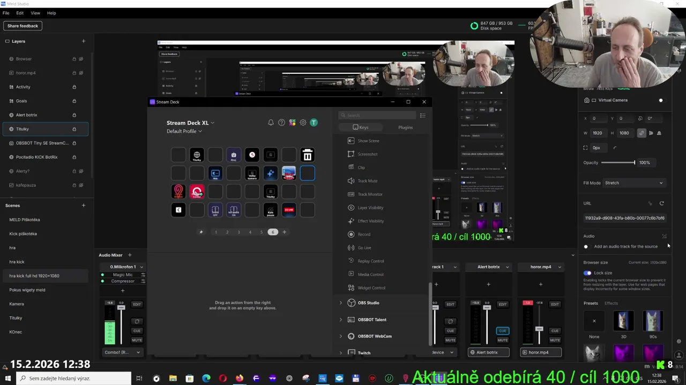Open Stream Deck notifications bell
The image size is (686, 385).
point(271,122)
